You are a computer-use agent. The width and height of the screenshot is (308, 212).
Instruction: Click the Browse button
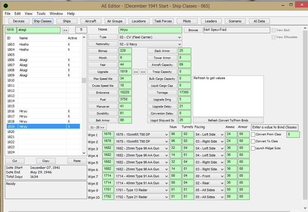tap(193, 30)
